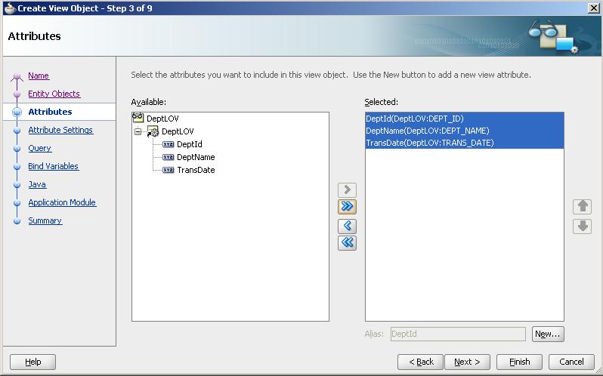Click the DeptName attribute icon in Available tree

[x=168, y=157]
